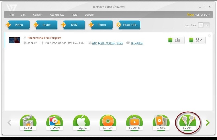
Task: Click the video thumbnail of Phenomenal Free Program
Action: pyautogui.click(x=14, y=40)
